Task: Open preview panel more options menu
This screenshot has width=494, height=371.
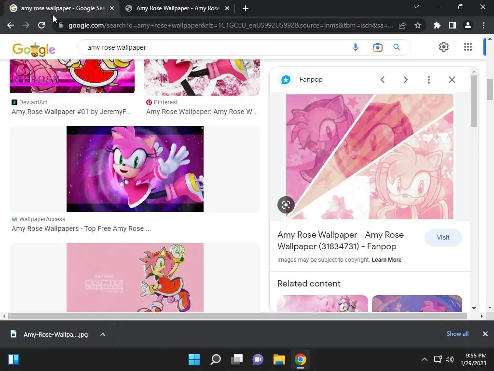Action: coord(428,80)
